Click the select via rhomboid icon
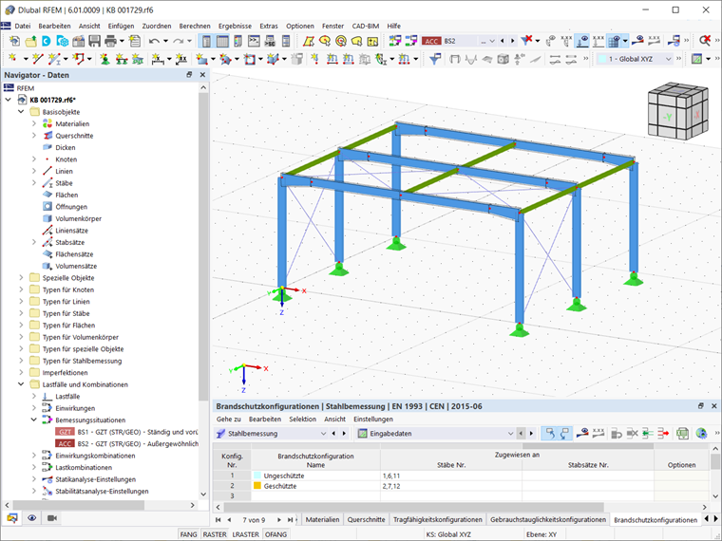 [x=309, y=41]
